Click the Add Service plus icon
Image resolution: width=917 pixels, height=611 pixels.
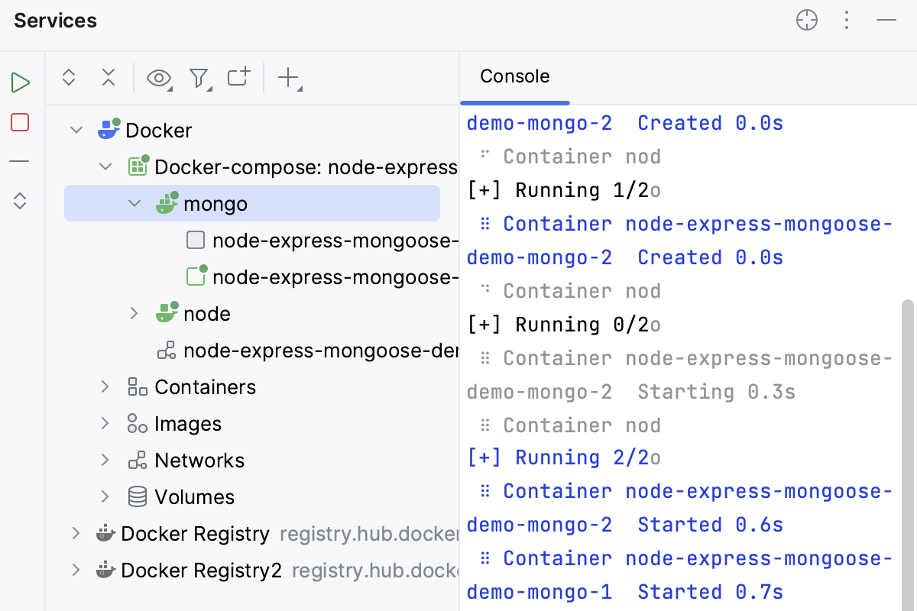coord(288,77)
